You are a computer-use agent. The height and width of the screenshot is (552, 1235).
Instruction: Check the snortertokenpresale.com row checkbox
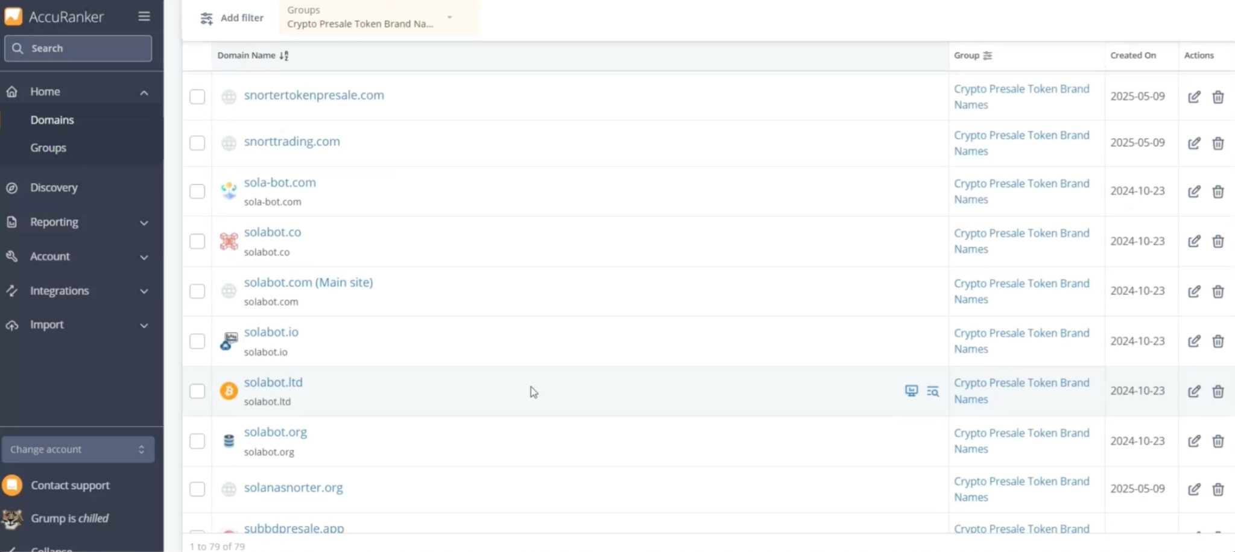[197, 97]
